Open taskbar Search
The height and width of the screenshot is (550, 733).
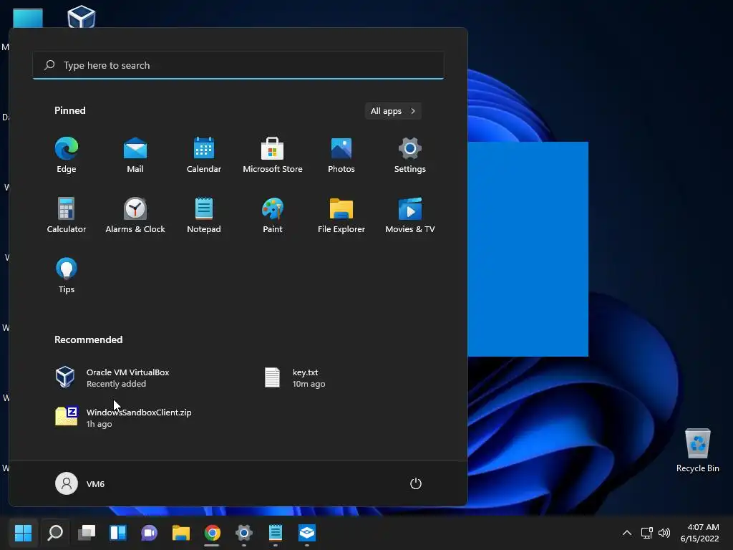click(55, 532)
